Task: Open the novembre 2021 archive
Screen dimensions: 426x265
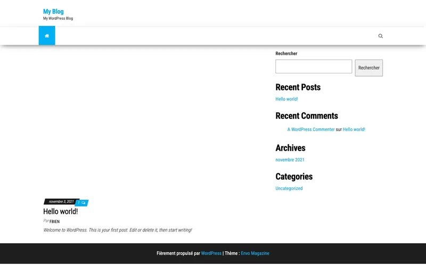Action: (290, 160)
